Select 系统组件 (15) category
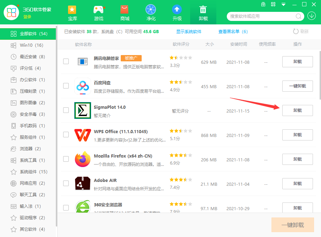 click(28, 171)
